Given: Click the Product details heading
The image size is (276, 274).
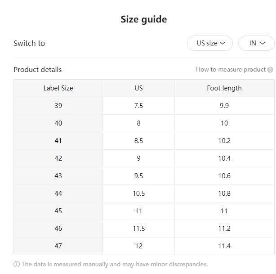Looking at the screenshot, I should [38, 70].
